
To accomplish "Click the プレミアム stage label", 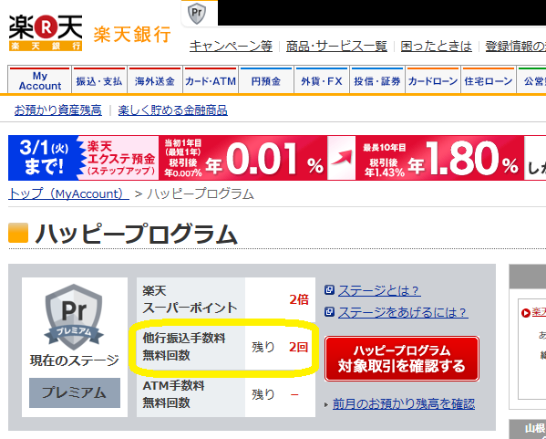I will click(x=75, y=392).
